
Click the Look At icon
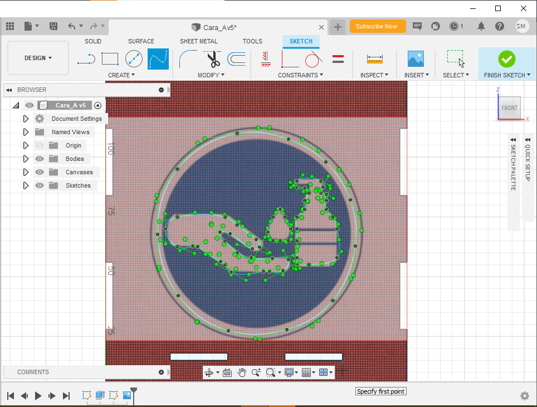tap(227, 372)
